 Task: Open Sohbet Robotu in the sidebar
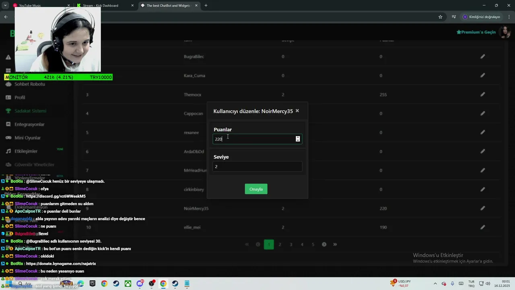pos(30,84)
